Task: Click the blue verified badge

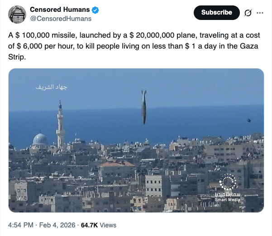Action: pos(96,10)
